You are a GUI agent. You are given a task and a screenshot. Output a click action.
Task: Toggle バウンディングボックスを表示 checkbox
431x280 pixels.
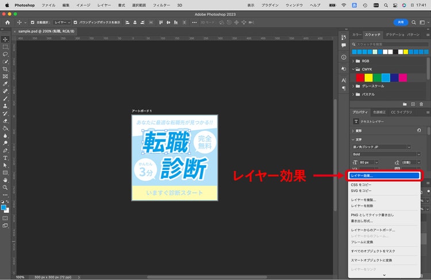point(75,22)
